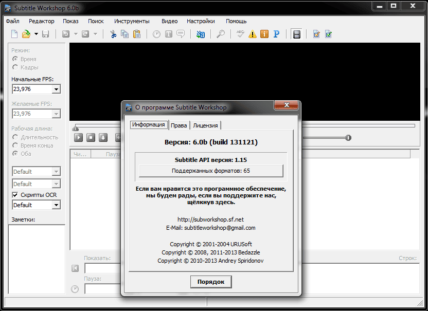Screen dimensions: 428x311
Task: Click the clock timing icon in the toolbar
Action: point(156,34)
